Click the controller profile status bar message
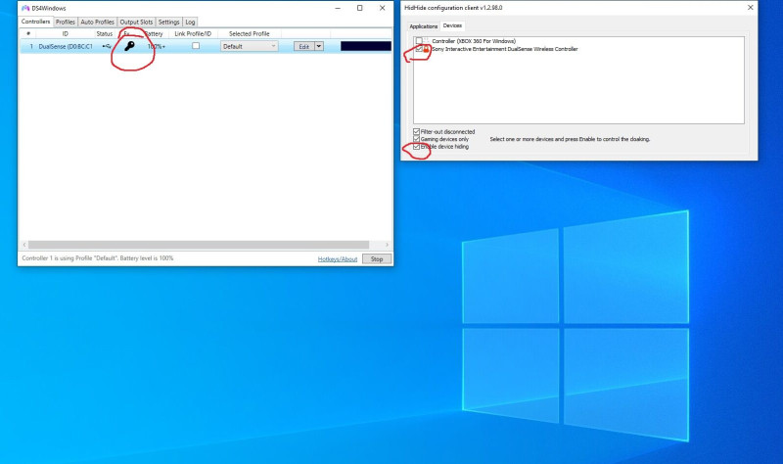 [x=97, y=258]
